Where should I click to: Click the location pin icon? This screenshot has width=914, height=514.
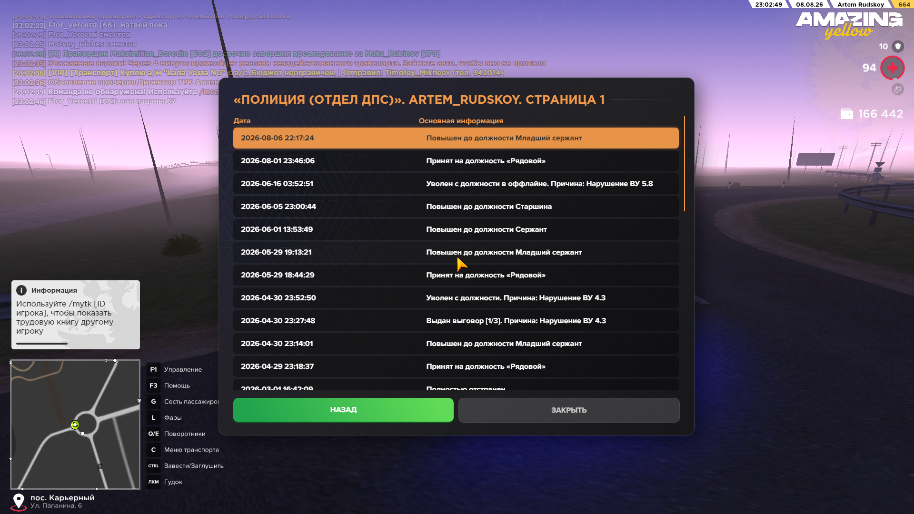coord(19,501)
